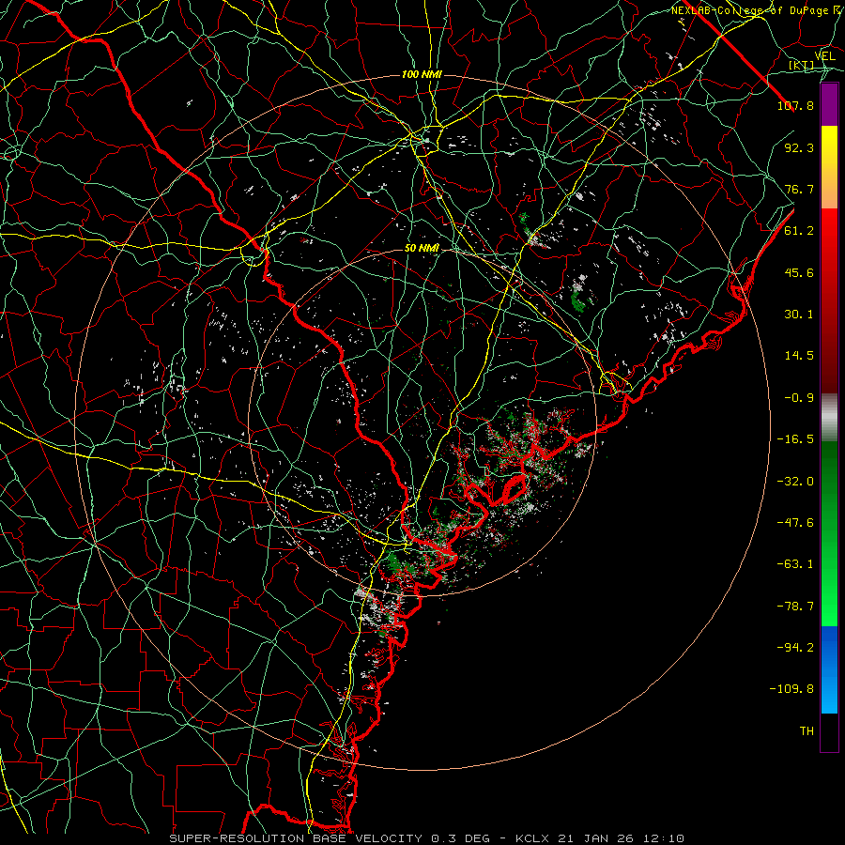The height and width of the screenshot is (845, 845).
Task: Click the -78.7 legend value
Action: (x=795, y=607)
